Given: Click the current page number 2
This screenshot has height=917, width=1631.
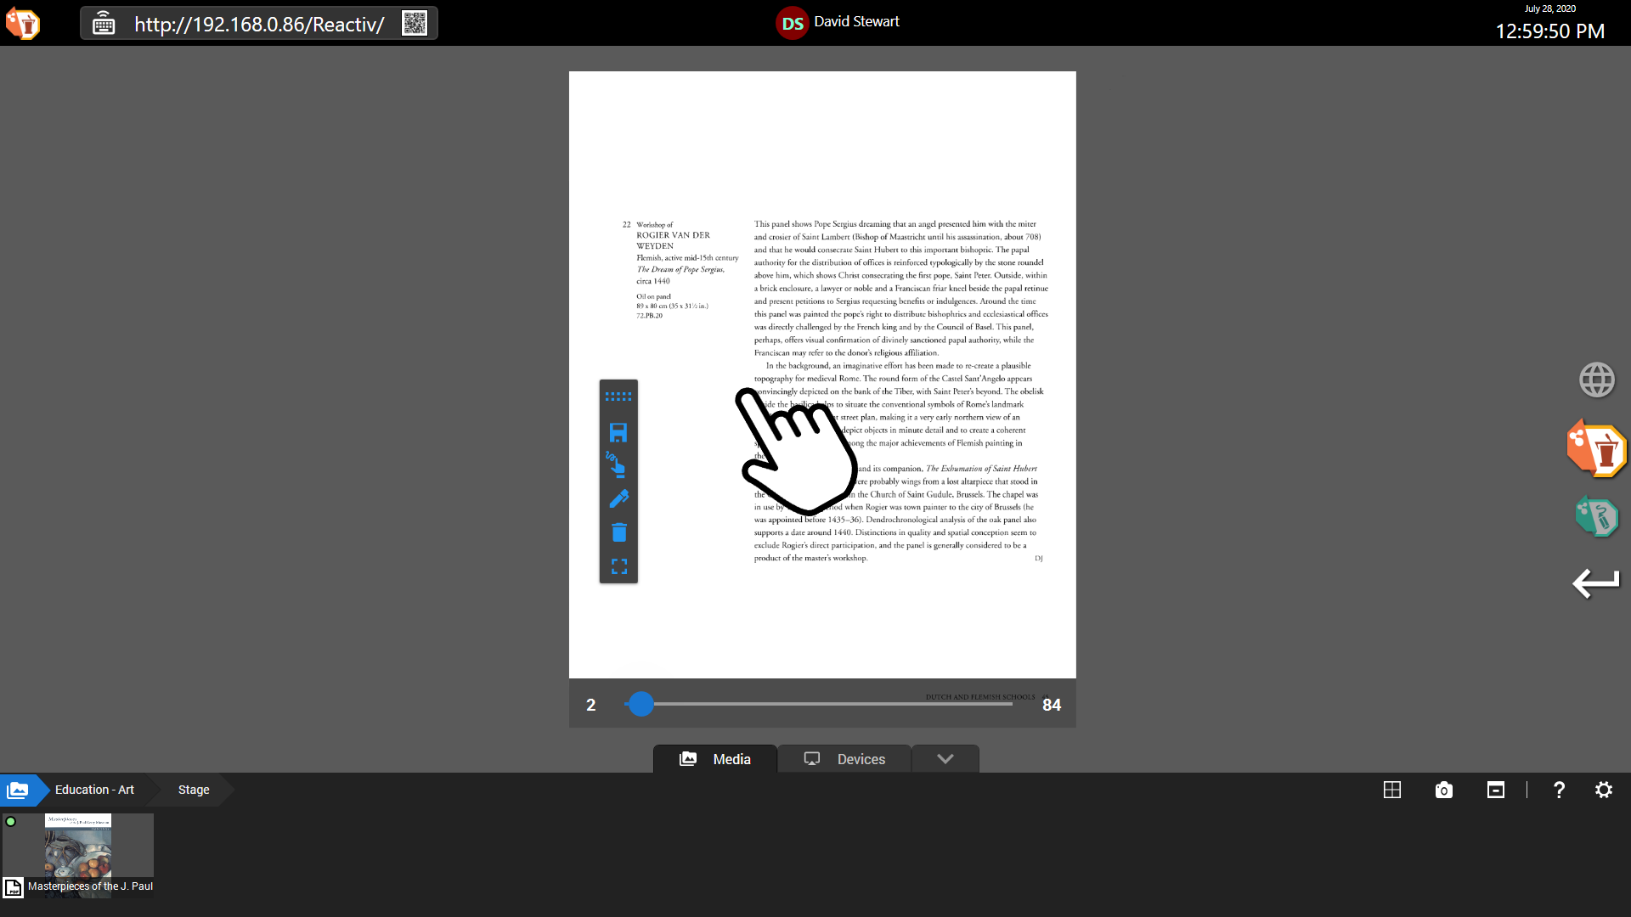Looking at the screenshot, I should point(591,705).
